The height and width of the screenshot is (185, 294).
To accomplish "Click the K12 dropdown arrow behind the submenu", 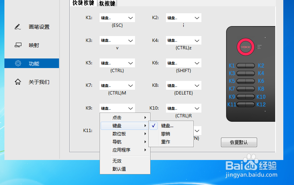I will click(197, 131).
